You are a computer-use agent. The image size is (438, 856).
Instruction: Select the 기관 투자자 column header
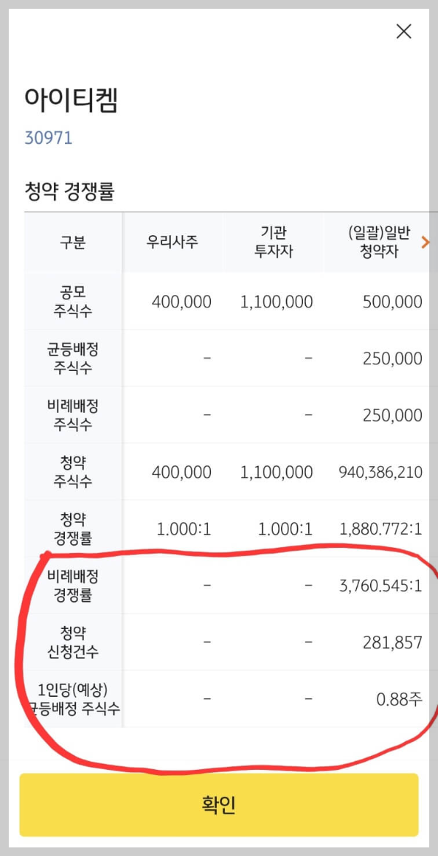275,242
